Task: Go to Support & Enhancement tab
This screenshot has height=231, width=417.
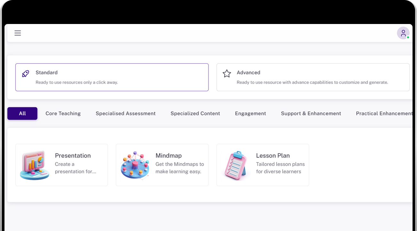Action: pyautogui.click(x=311, y=114)
